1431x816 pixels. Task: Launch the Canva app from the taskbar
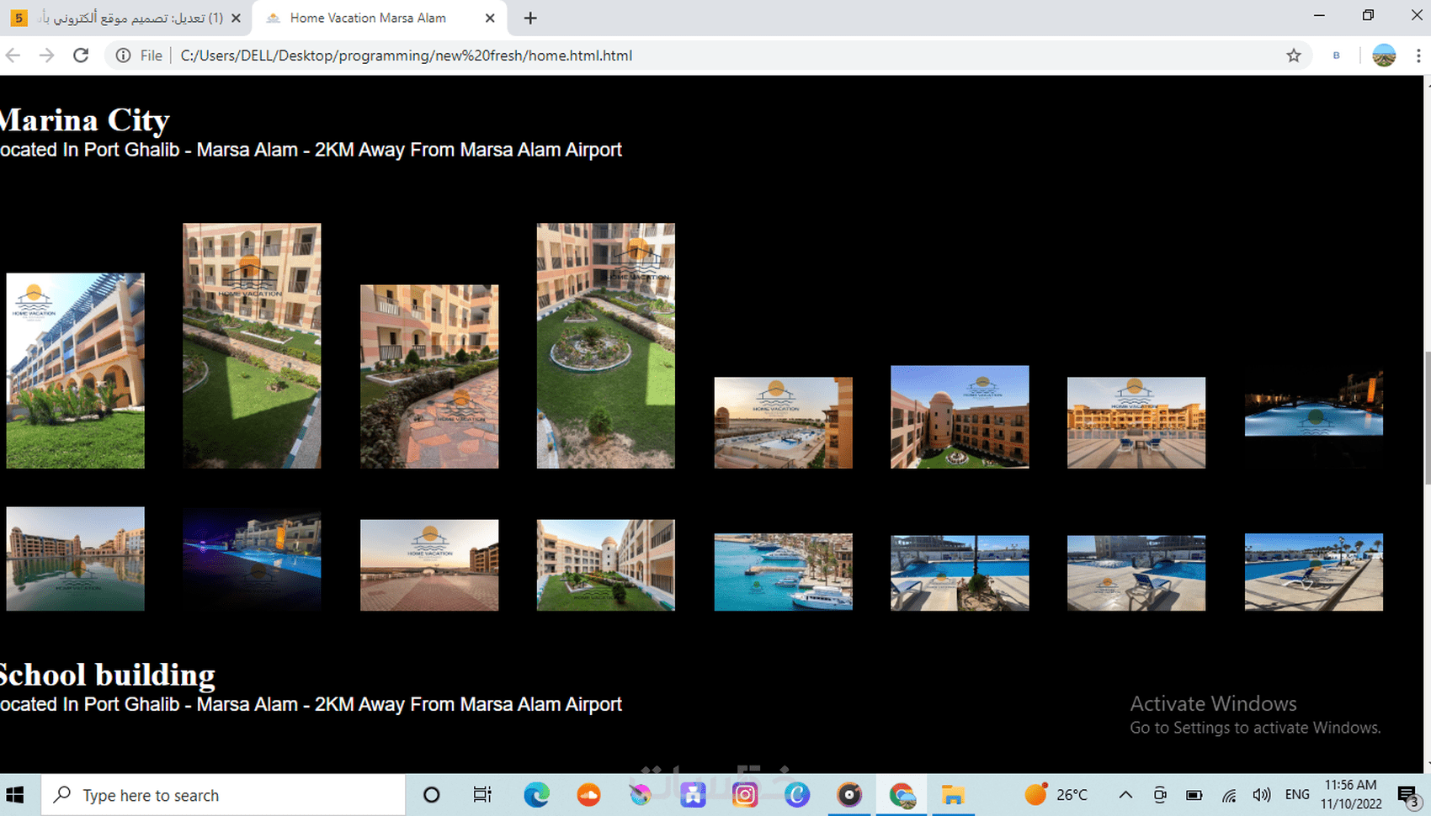tap(797, 794)
